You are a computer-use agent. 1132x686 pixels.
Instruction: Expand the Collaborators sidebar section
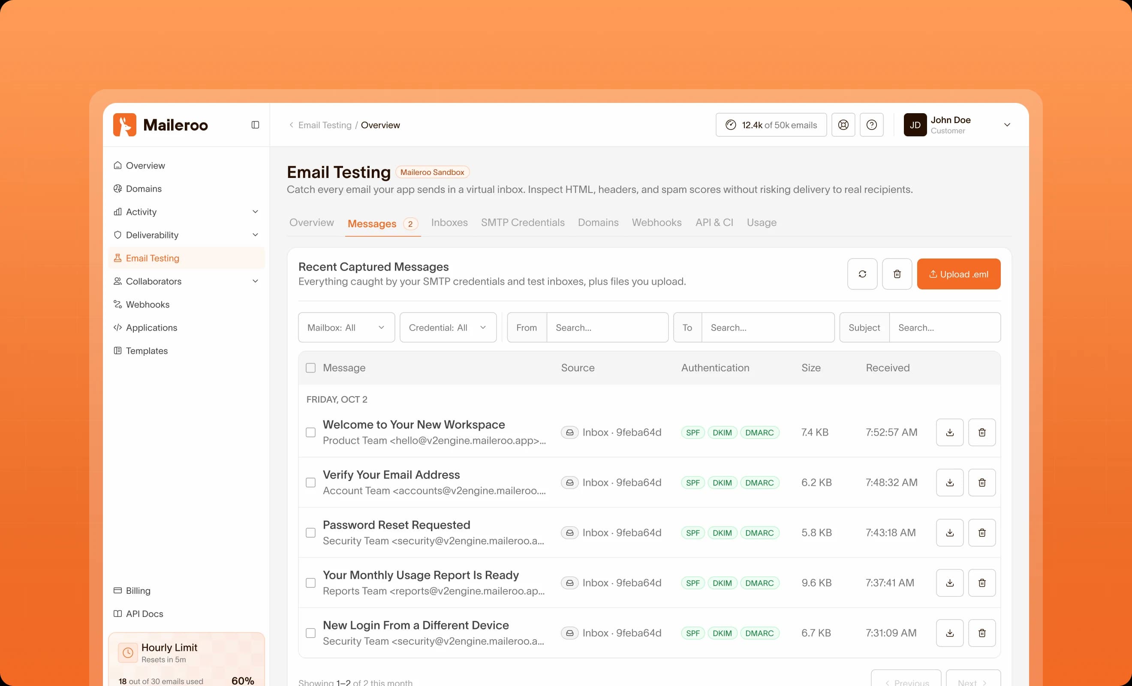pos(187,281)
